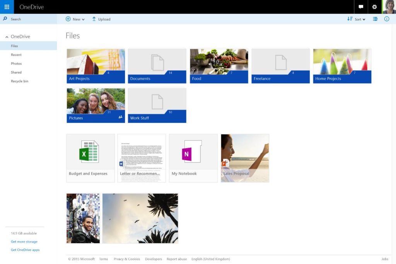Screen dimensions: 396x264
Task: Open the settings gear icon
Action: (x=374, y=7)
